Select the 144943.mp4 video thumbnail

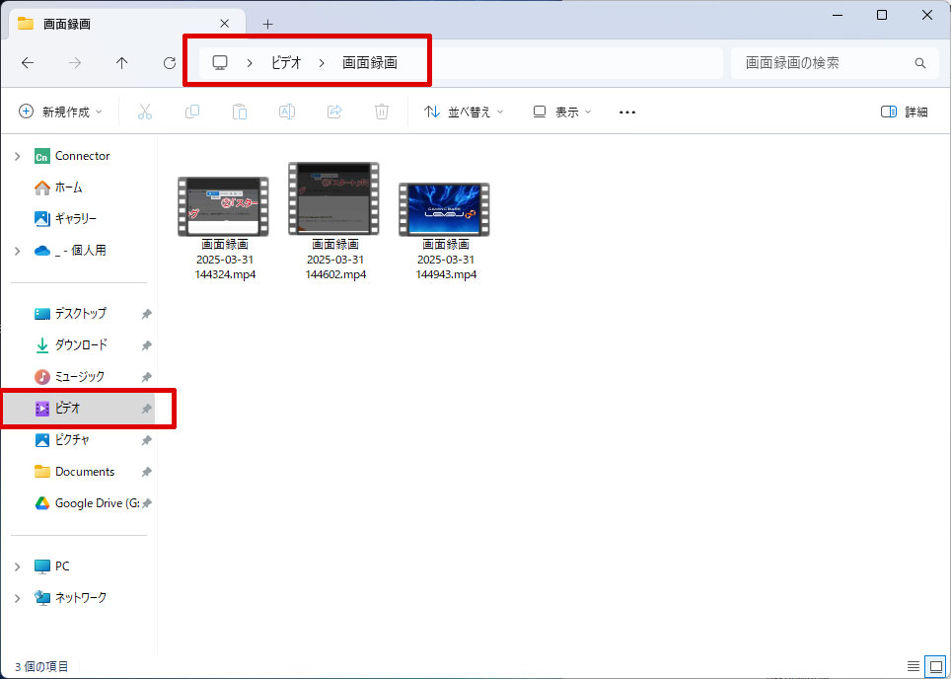point(444,197)
